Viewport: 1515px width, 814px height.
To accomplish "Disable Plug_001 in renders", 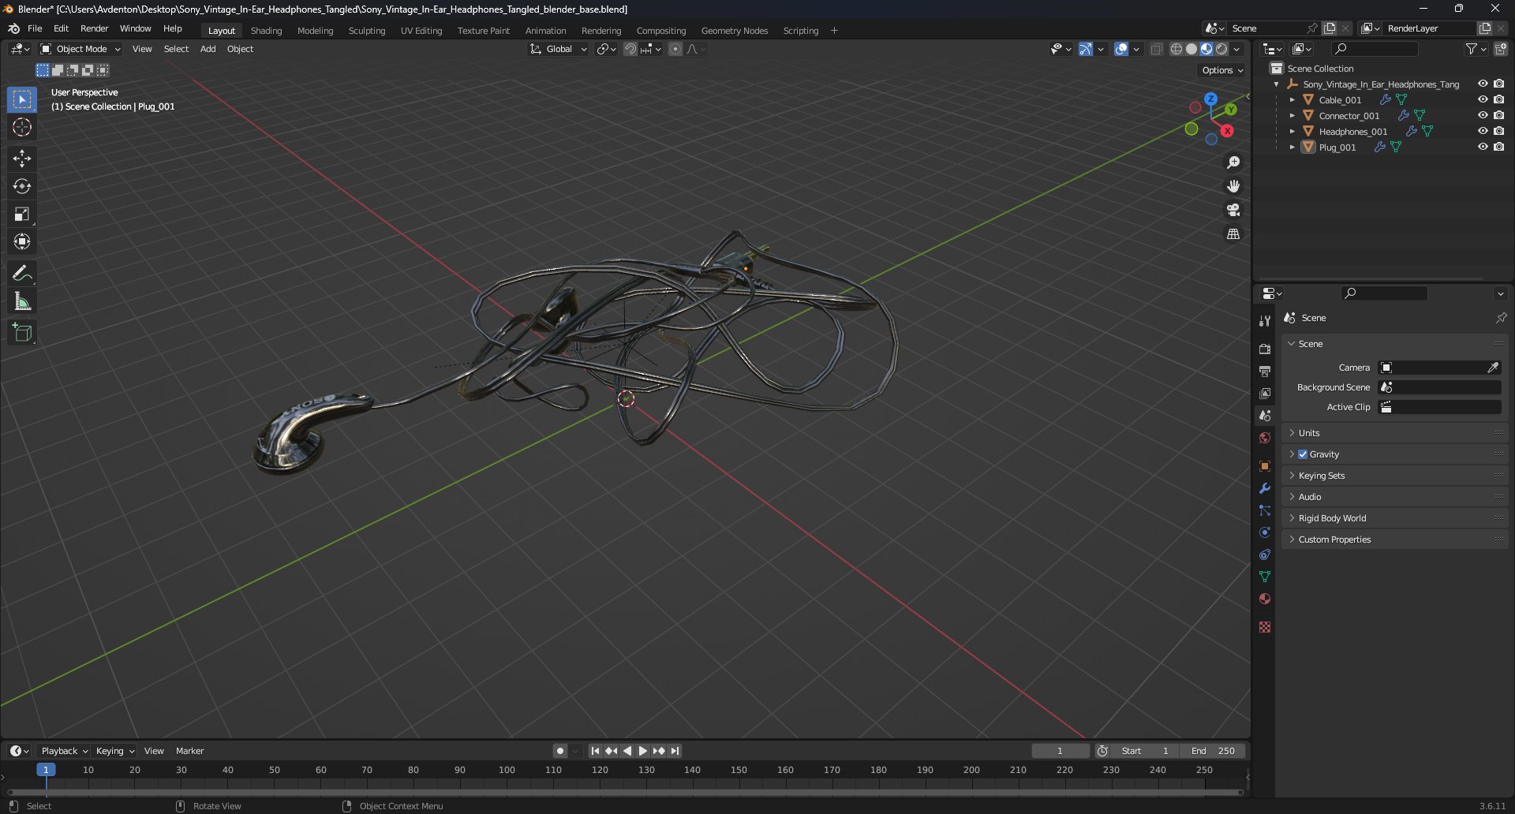I will (x=1498, y=147).
